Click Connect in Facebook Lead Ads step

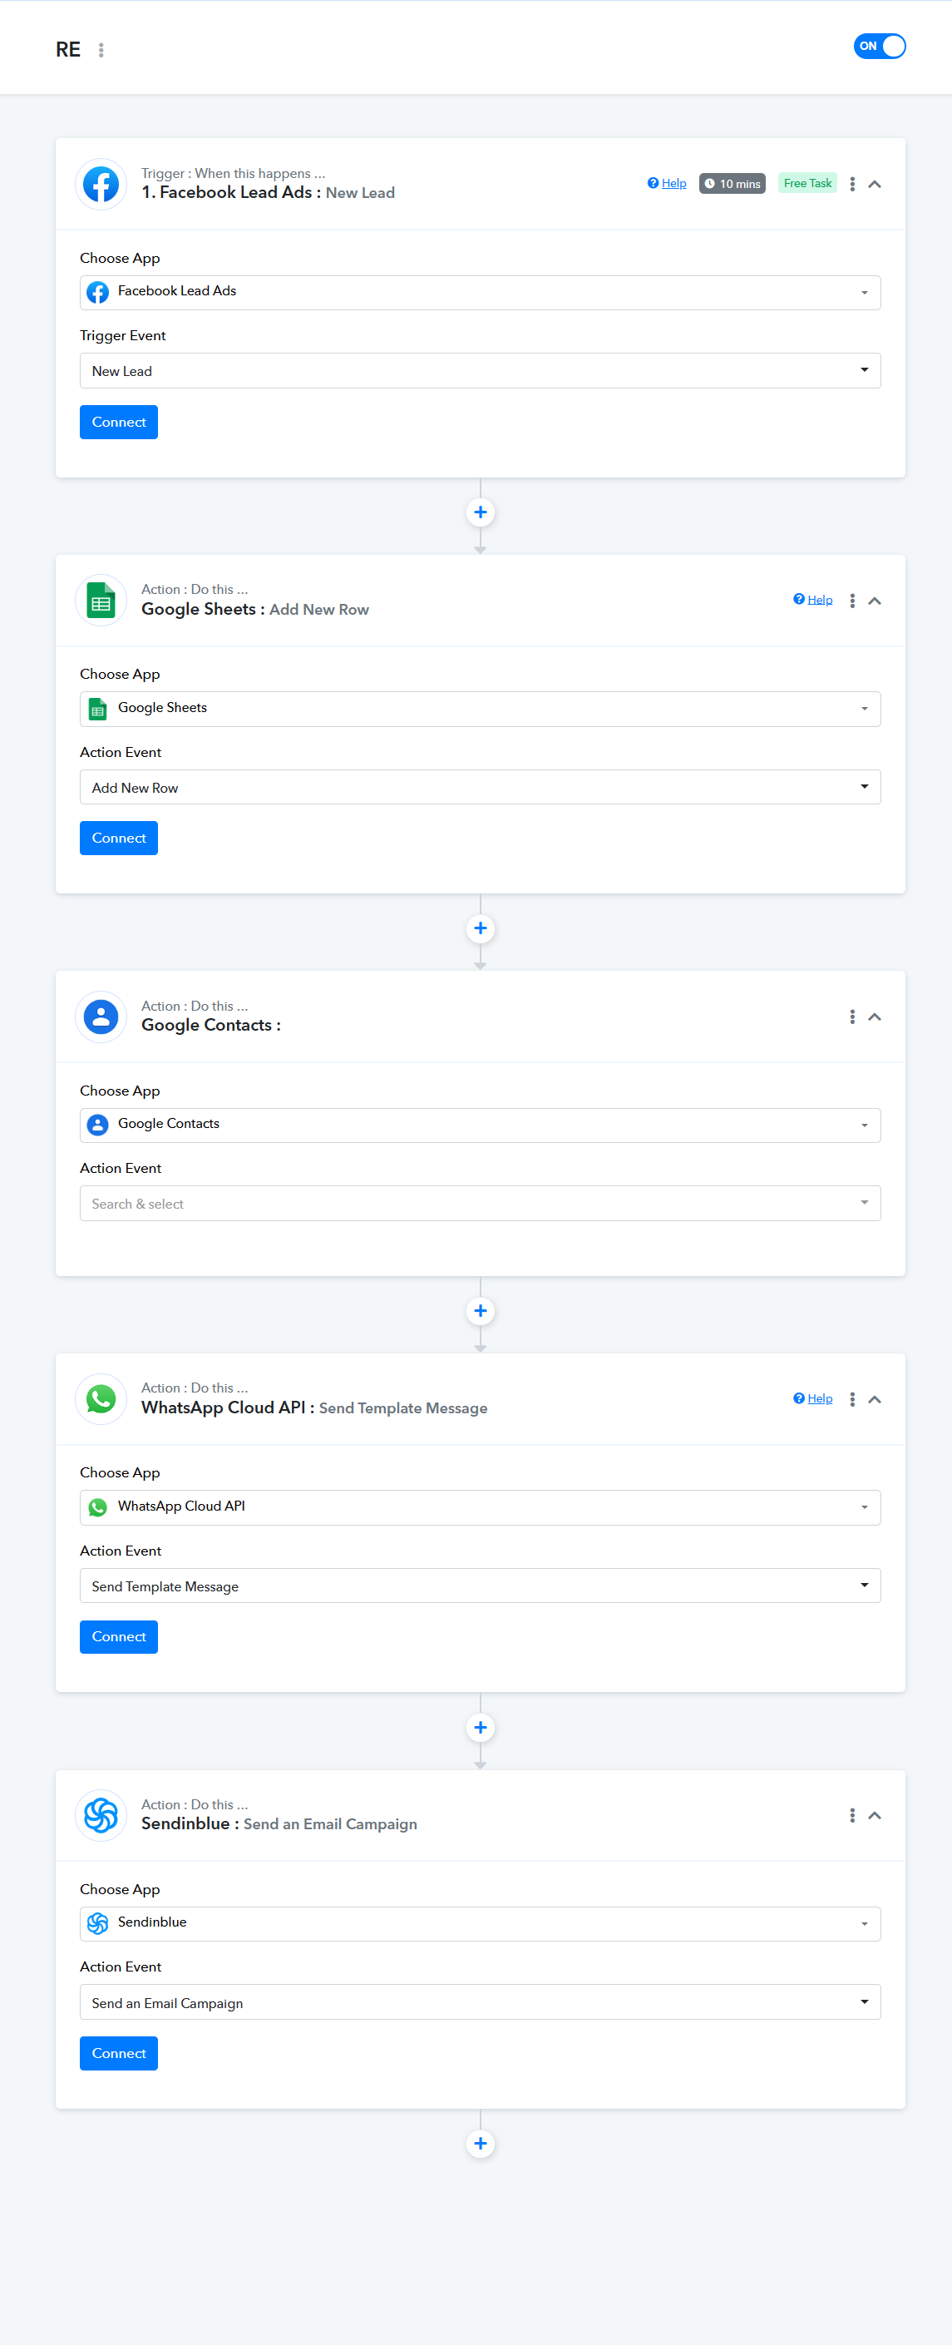[x=118, y=423]
